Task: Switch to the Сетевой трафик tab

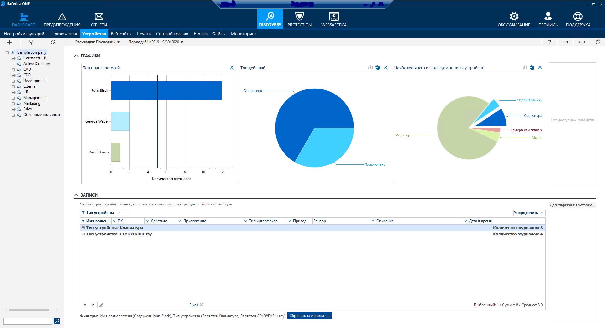Action: click(172, 34)
